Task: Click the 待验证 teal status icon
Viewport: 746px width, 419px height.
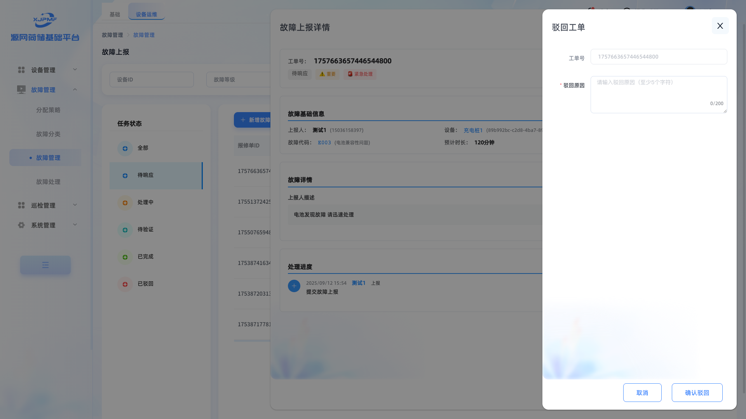Action: [x=125, y=230]
